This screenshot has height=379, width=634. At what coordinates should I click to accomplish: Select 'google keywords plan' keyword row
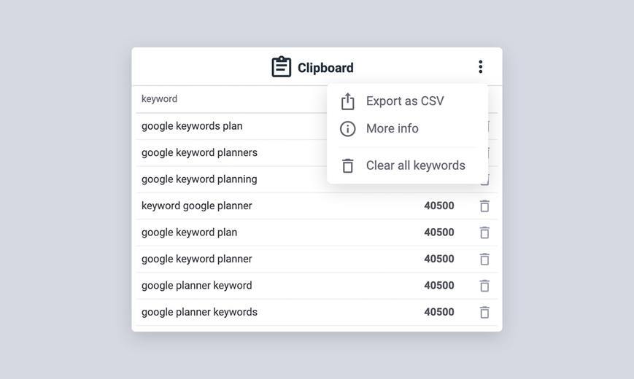tap(231, 127)
